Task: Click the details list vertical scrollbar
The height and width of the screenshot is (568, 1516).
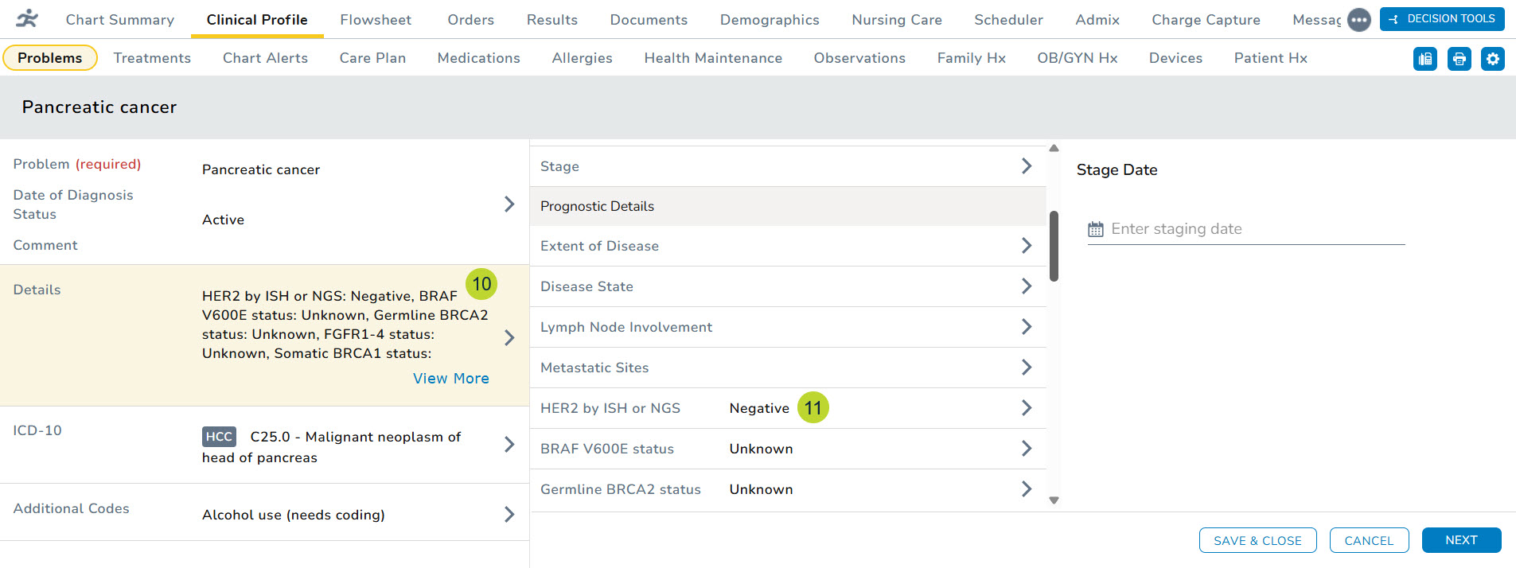Action: (x=1054, y=247)
